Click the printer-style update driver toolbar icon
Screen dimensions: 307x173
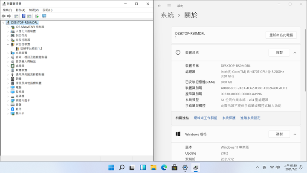[x=37, y=16]
